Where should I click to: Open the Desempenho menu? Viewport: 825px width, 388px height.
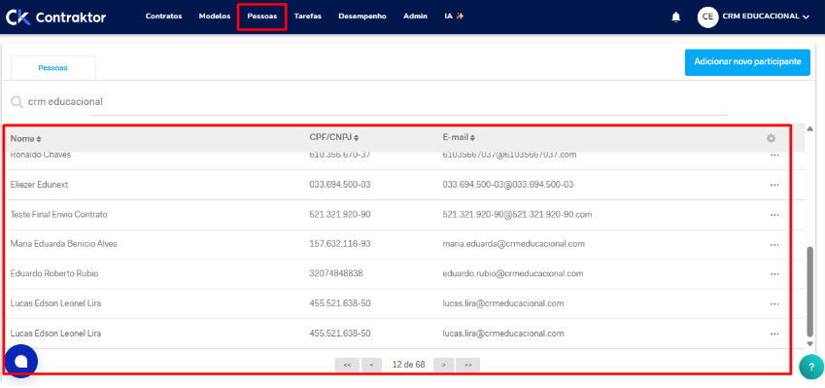(x=362, y=17)
